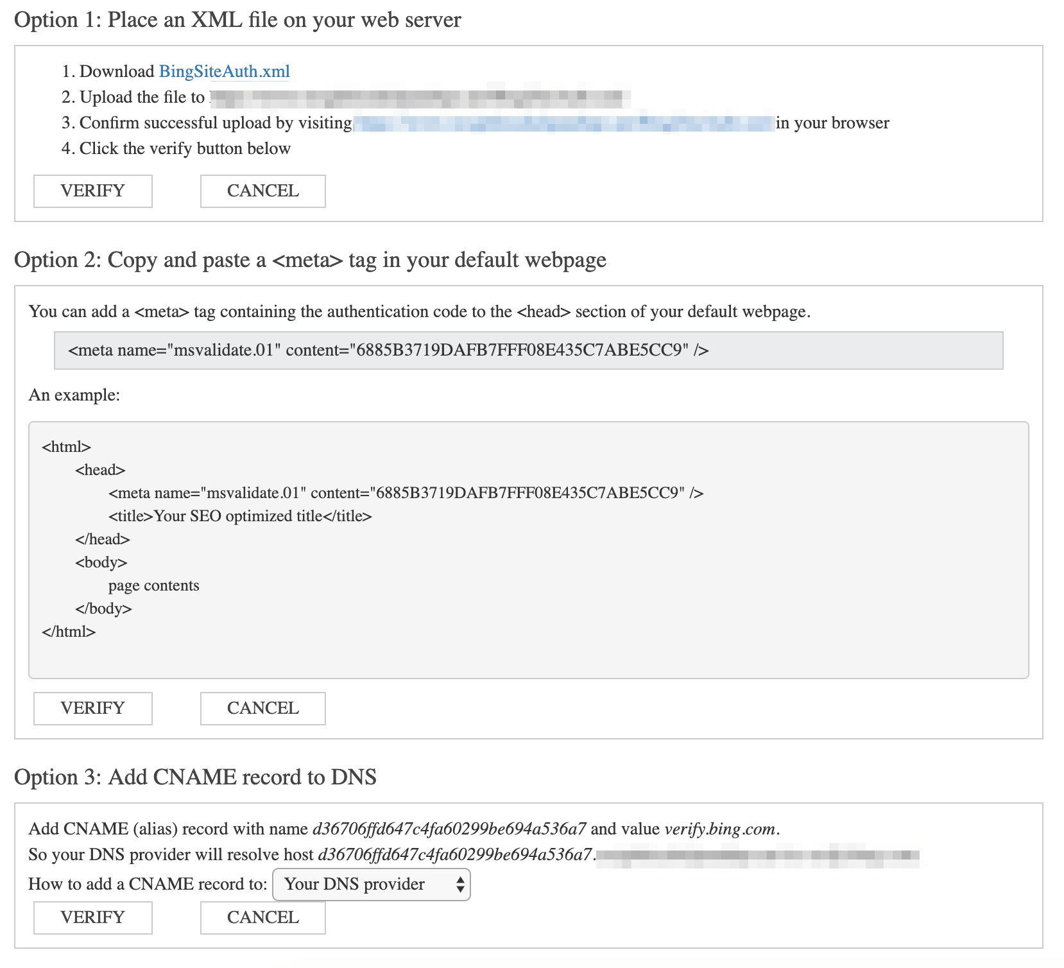Click the 'Option 1: Place an XML file' heading
The height and width of the screenshot is (968, 1064).
[237, 20]
